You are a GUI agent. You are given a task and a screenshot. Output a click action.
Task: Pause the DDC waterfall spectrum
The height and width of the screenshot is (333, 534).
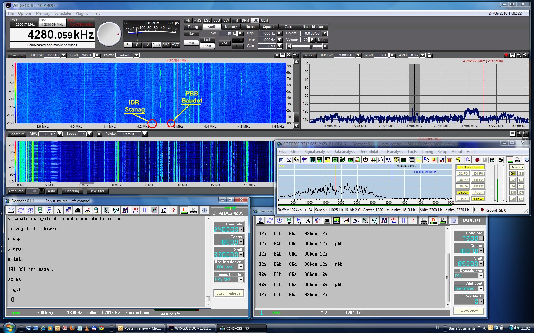(x=276, y=55)
